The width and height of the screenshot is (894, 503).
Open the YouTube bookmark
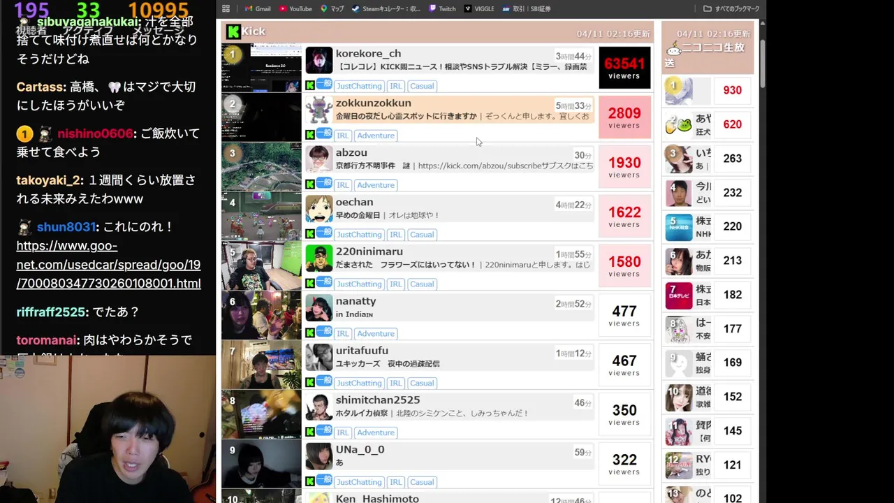click(x=295, y=8)
